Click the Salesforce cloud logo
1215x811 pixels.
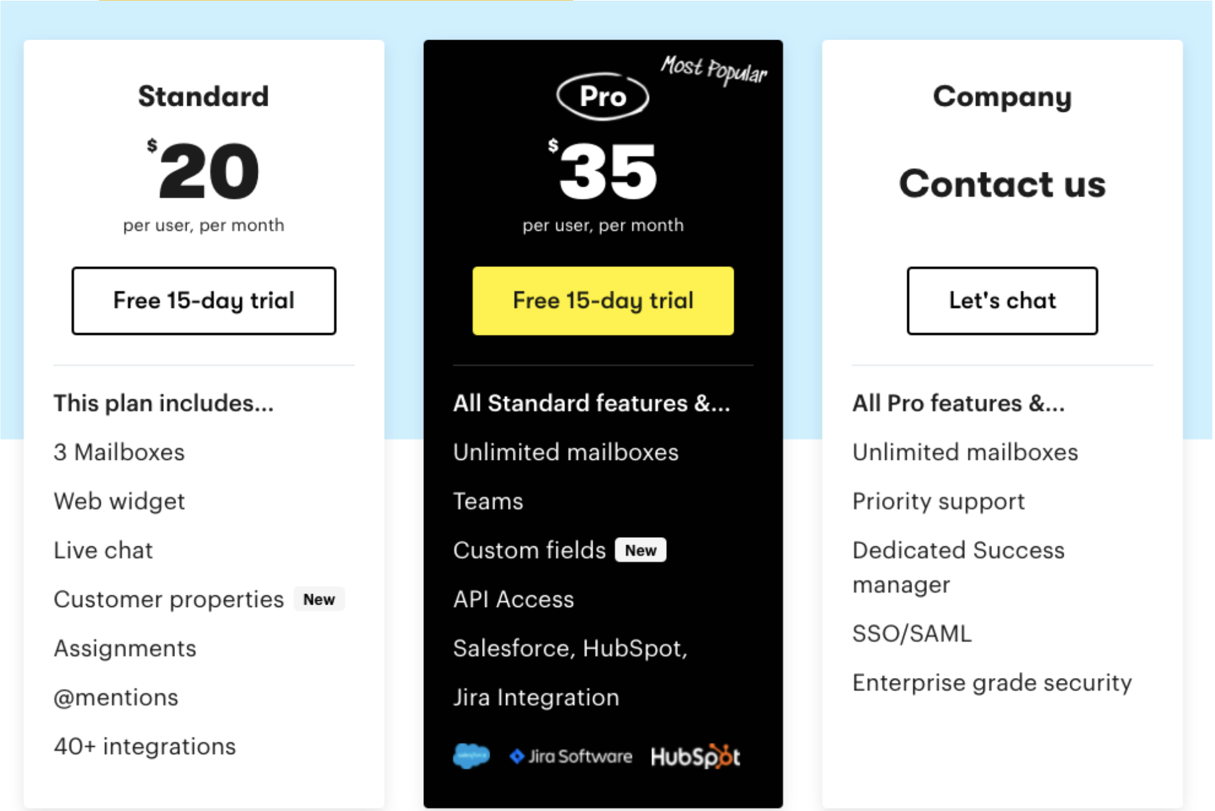472,756
